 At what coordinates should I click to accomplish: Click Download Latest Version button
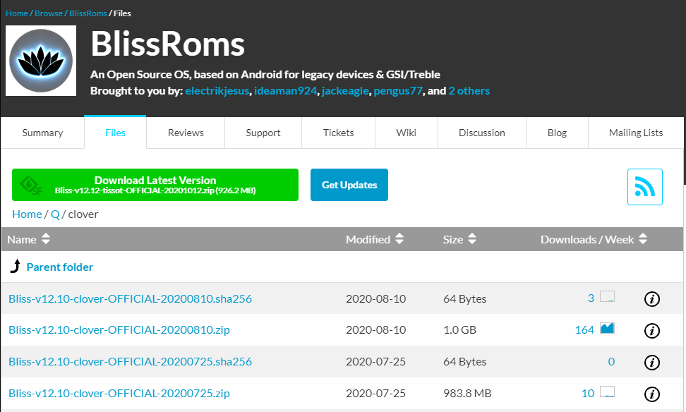pyautogui.click(x=155, y=185)
